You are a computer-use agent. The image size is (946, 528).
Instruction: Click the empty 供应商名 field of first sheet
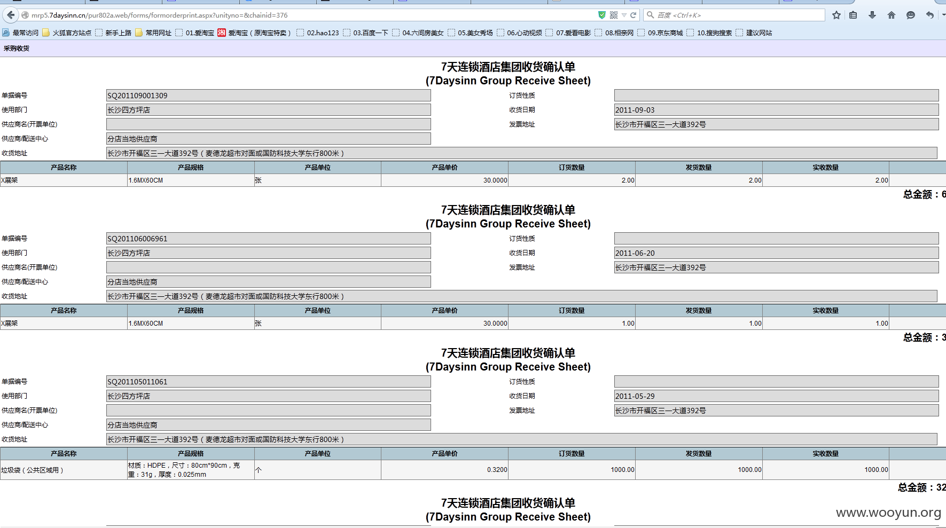click(x=269, y=124)
